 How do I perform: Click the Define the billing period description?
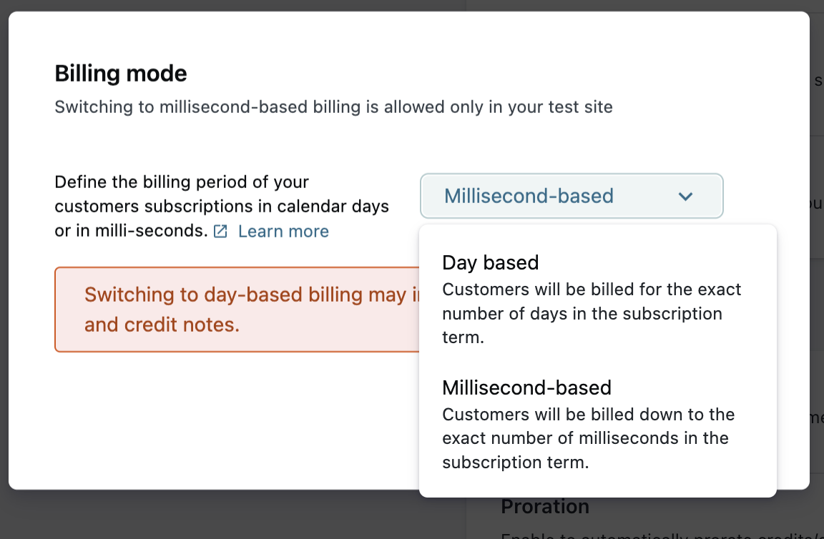coord(222,206)
